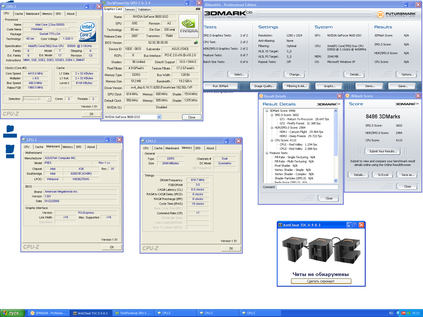This screenshot has height=317, width=423.
Task: Click the Result Details scrollbar up arrow
Action: [336, 111]
